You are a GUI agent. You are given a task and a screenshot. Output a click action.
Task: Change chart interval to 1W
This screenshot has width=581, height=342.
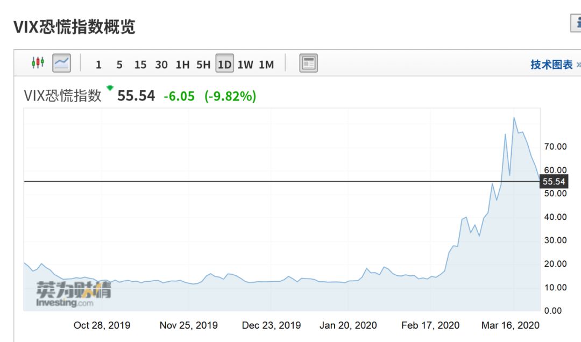click(245, 65)
